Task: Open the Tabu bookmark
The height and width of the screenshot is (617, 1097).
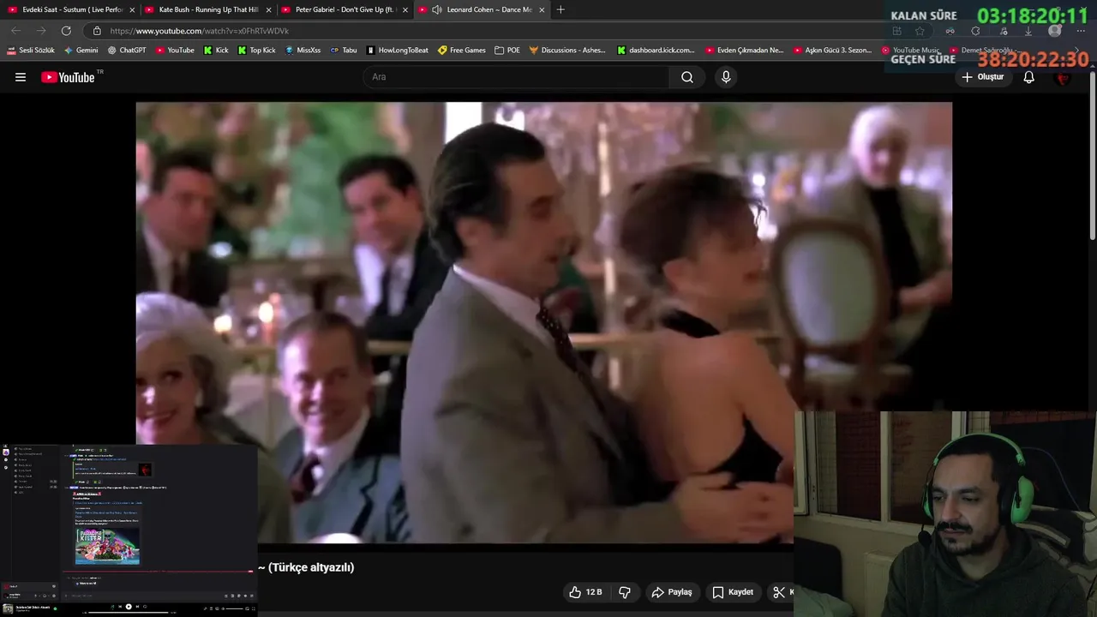Action: [344, 51]
